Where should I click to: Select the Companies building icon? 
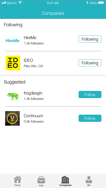[x=65, y=180]
